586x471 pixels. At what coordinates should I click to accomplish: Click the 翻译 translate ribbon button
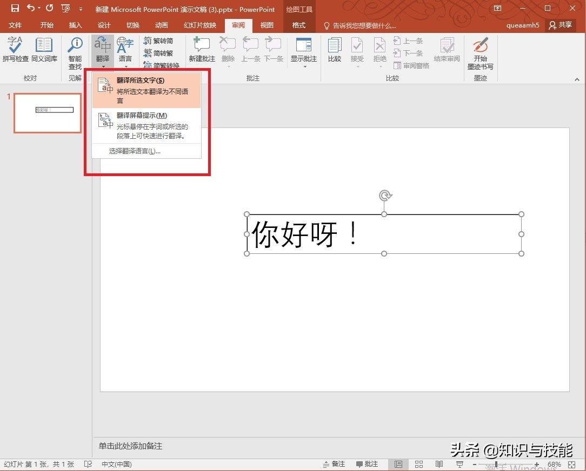(102, 51)
